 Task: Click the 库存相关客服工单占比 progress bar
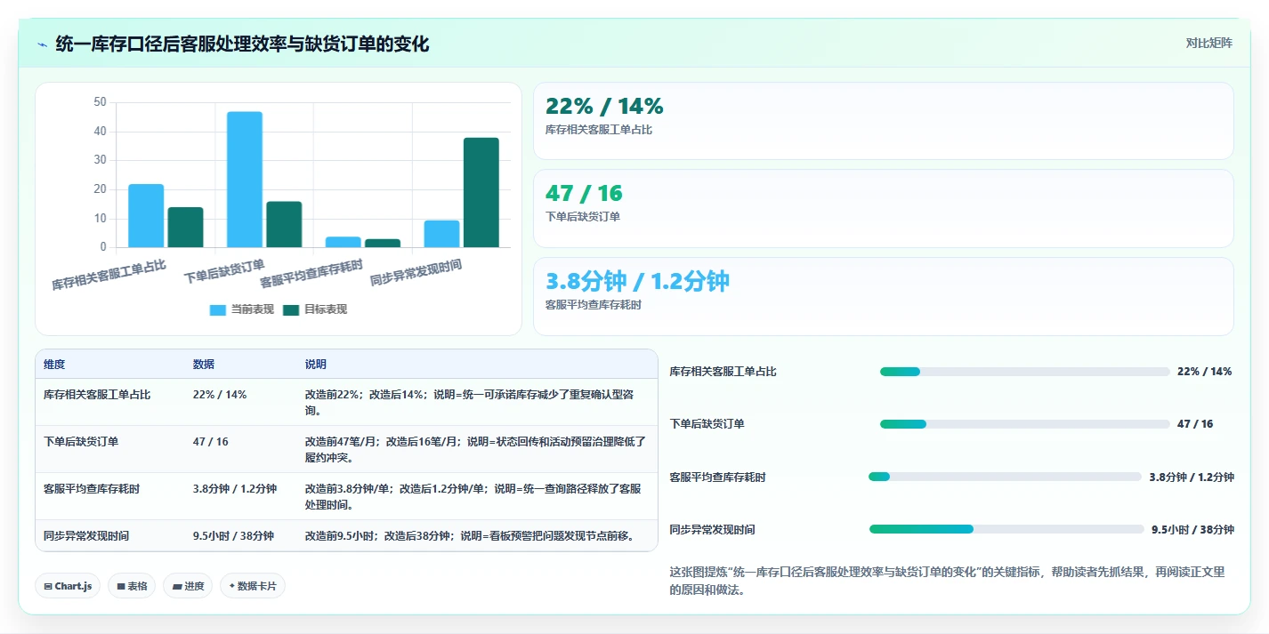tap(1024, 372)
